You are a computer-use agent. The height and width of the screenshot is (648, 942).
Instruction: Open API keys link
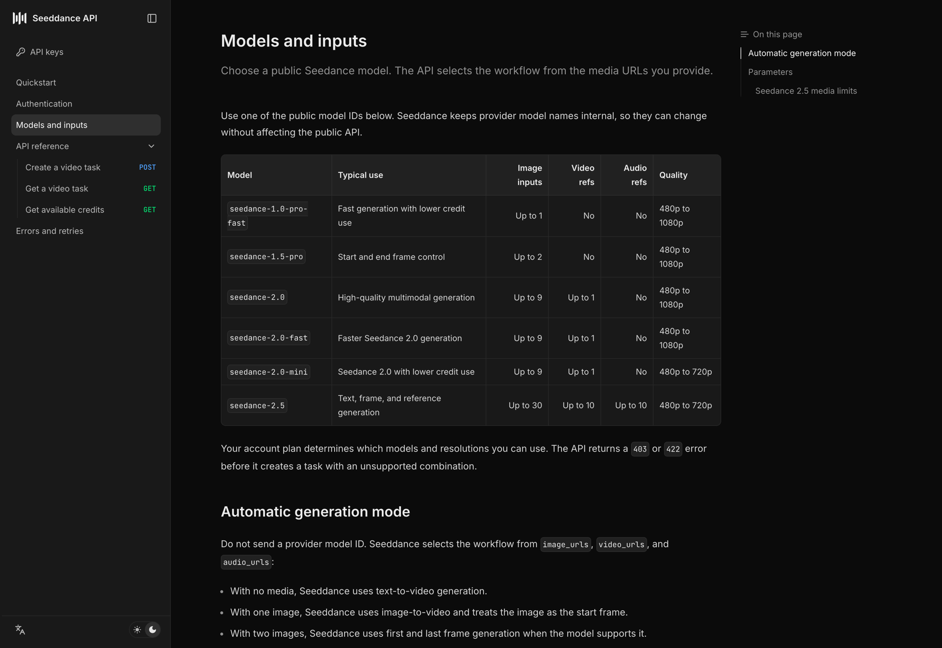point(47,52)
